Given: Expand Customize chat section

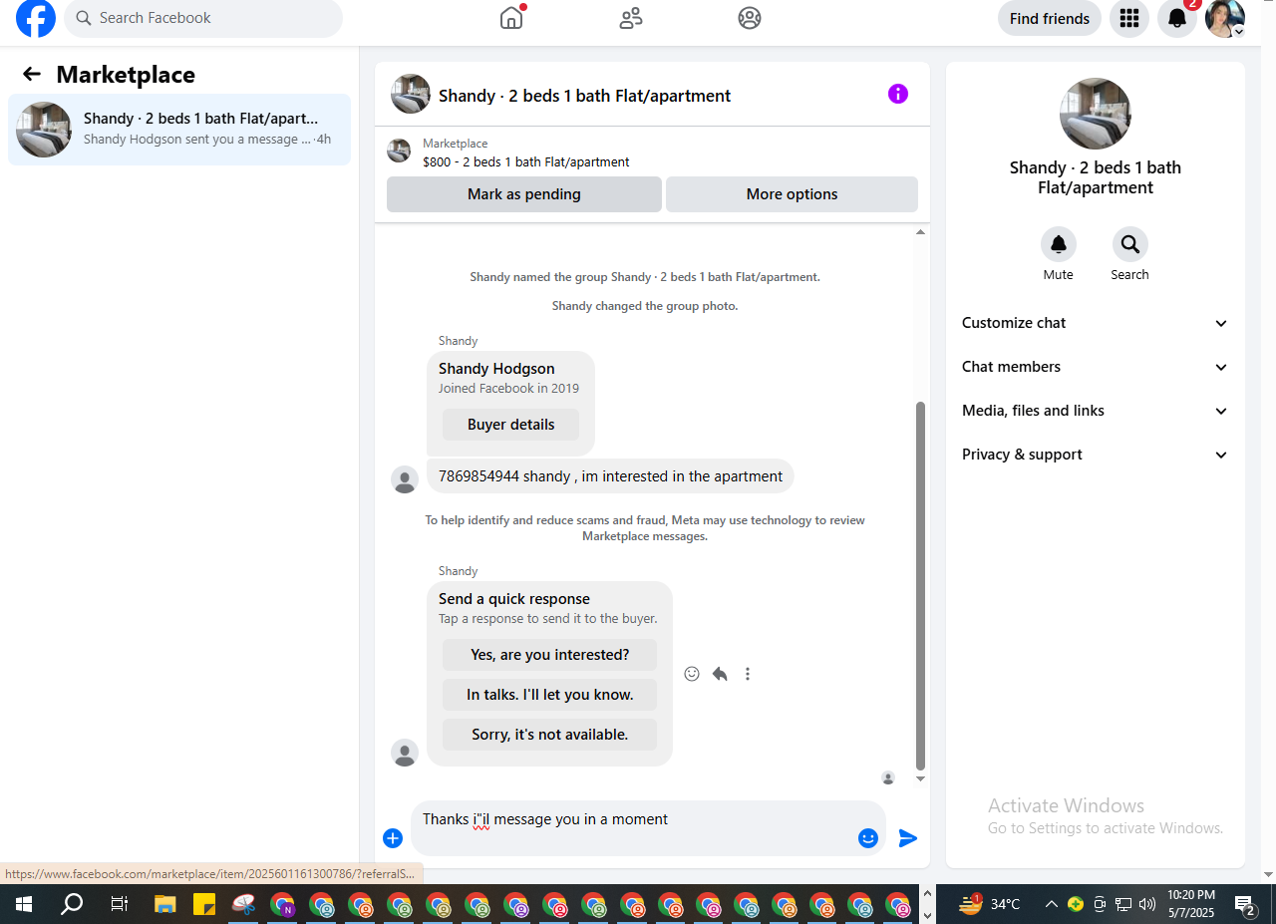Looking at the screenshot, I should 1096,323.
